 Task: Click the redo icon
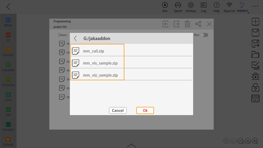pos(233,141)
